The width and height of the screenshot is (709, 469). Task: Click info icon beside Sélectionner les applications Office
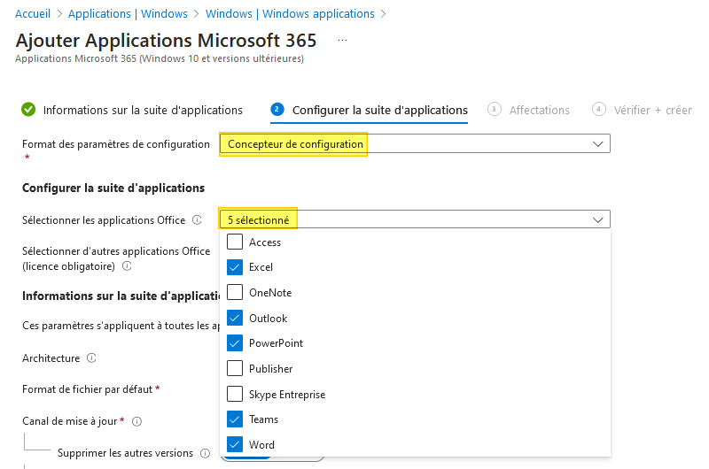click(197, 220)
